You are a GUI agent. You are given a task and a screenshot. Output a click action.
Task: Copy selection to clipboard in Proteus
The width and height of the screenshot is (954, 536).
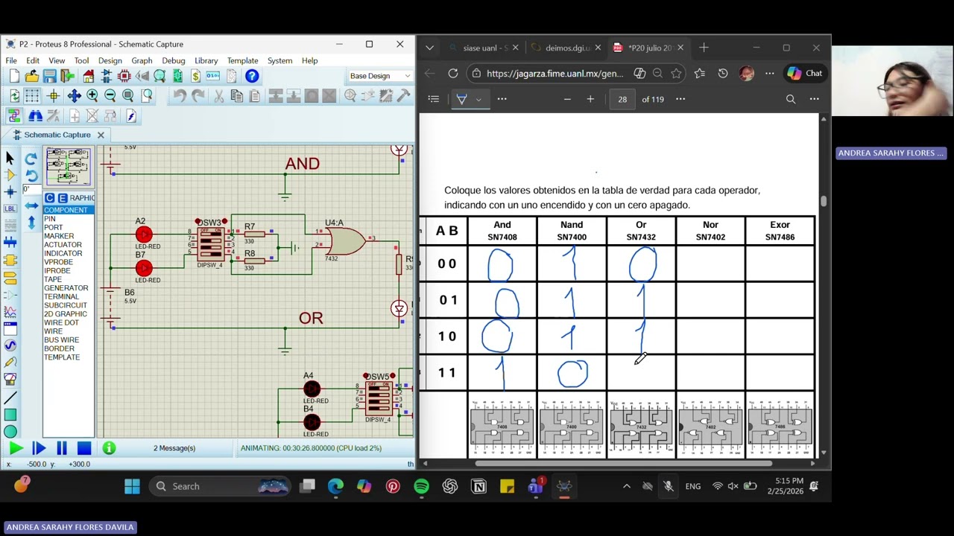coord(237,95)
